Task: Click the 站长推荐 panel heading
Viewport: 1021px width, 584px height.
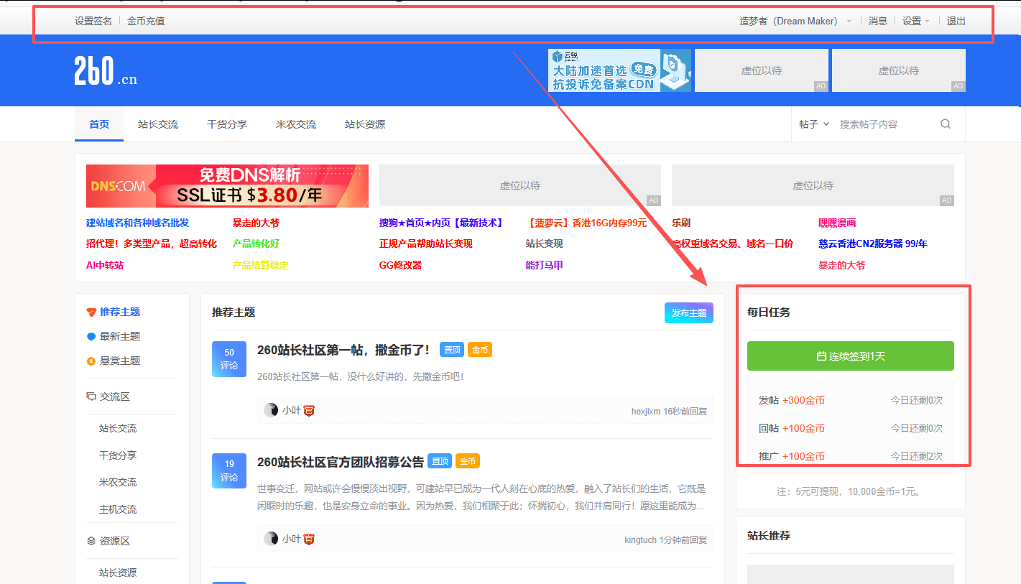Action: [769, 536]
